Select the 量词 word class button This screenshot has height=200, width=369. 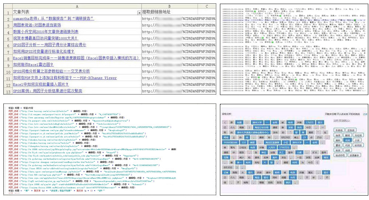[338, 145]
